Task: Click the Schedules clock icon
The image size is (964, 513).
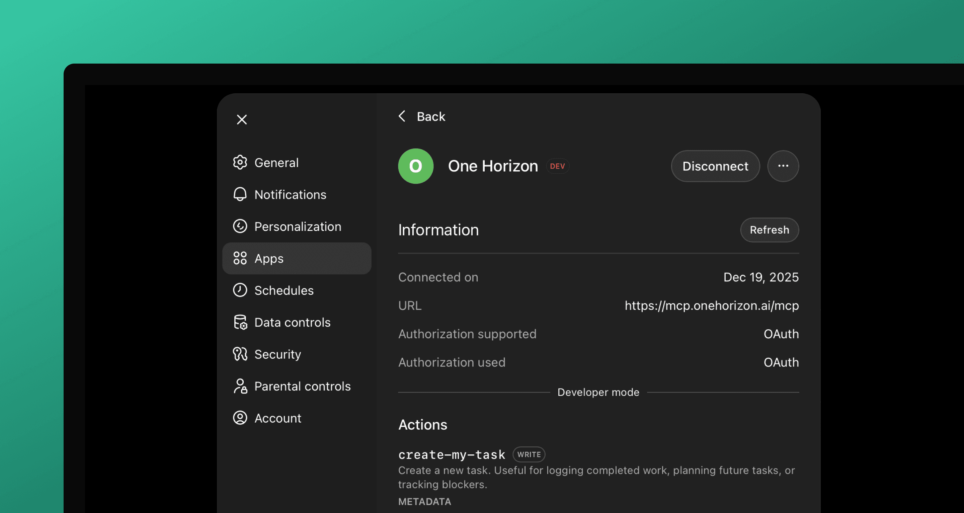Action: (x=240, y=290)
